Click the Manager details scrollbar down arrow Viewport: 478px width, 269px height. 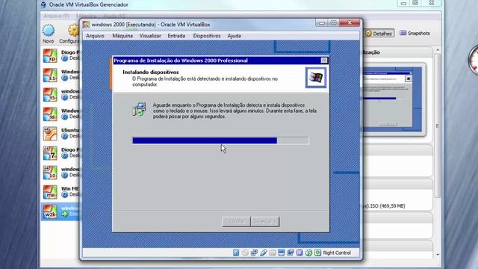[438, 254]
